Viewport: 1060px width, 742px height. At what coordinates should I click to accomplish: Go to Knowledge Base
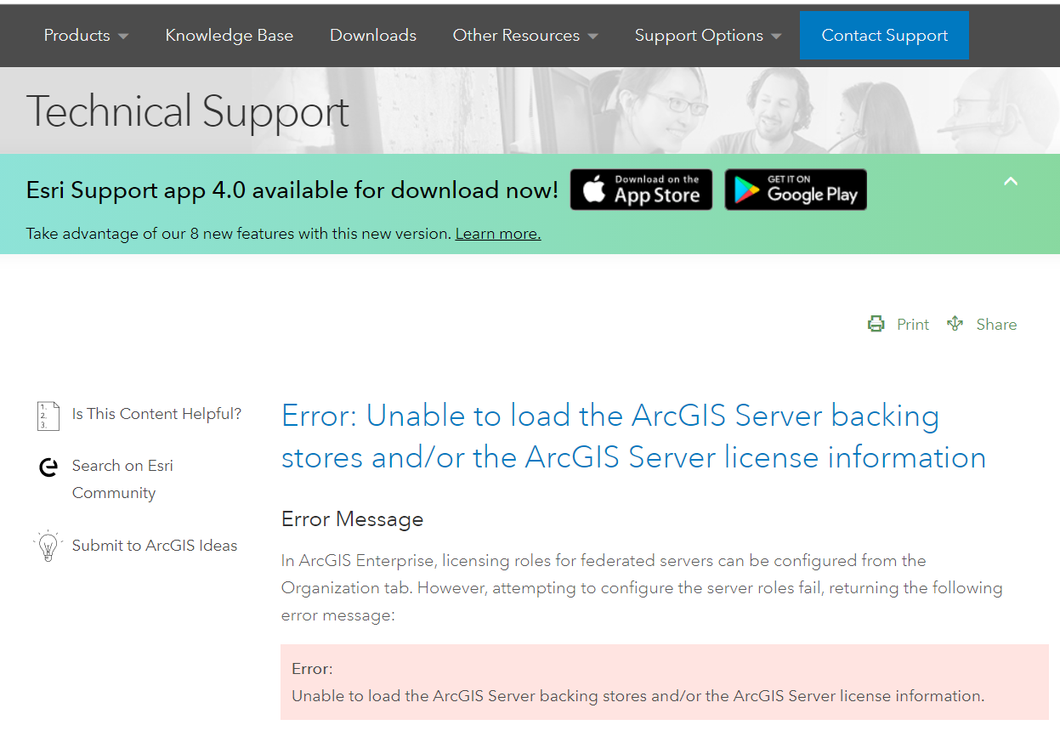coord(230,36)
